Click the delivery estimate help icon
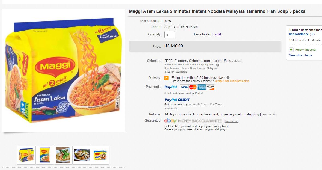322x170 pixels. point(228,78)
